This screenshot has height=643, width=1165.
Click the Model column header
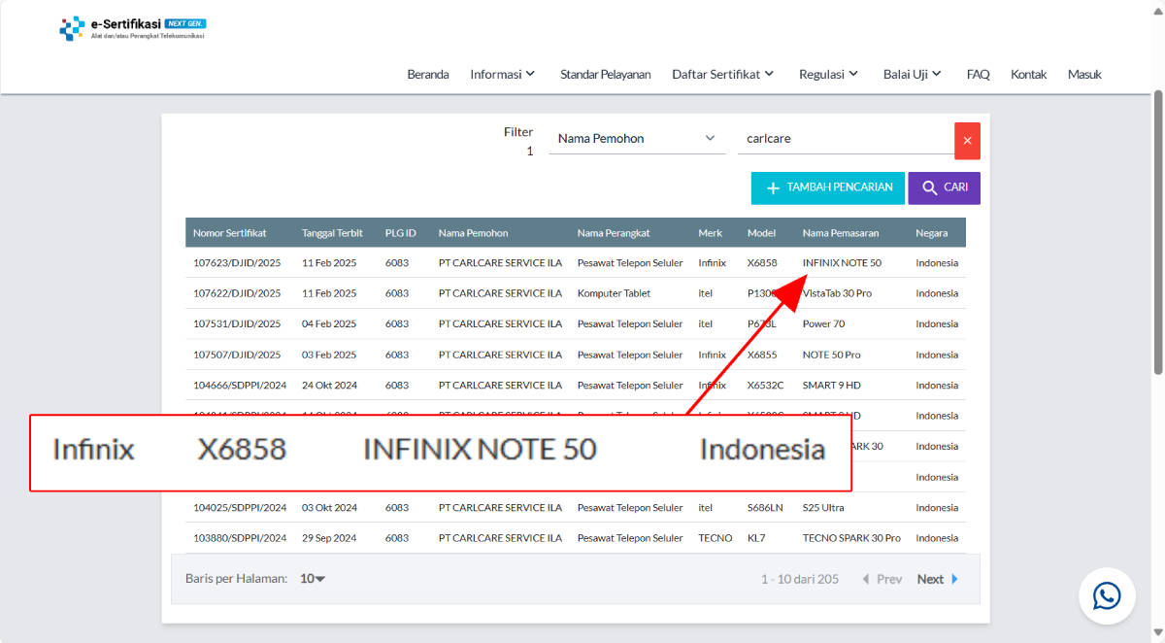761,233
